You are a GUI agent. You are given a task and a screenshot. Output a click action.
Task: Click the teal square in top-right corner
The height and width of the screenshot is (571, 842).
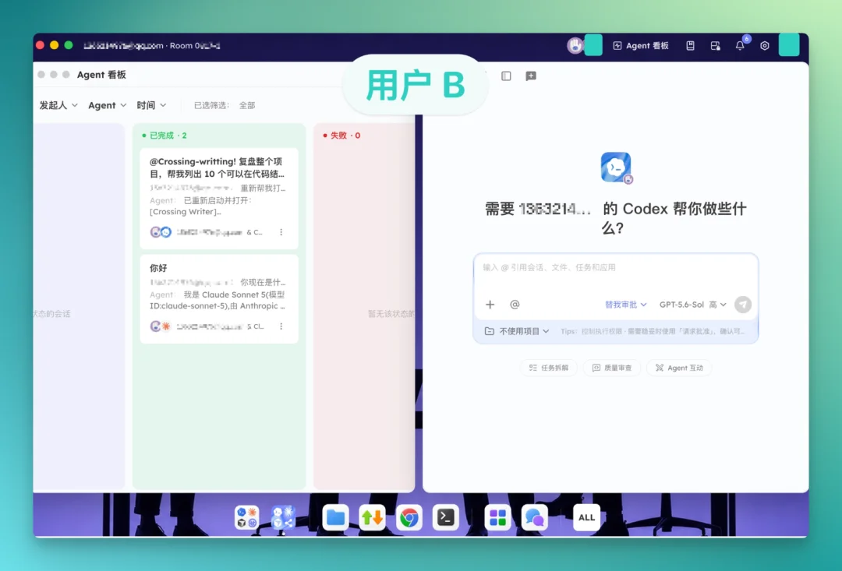click(x=789, y=45)
